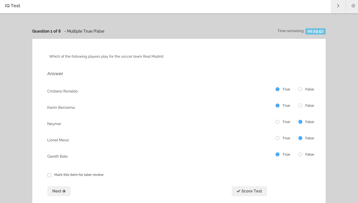Screen dimensions: 358x203
Task: Click the Time remaining label
Action: coord(291,31)
